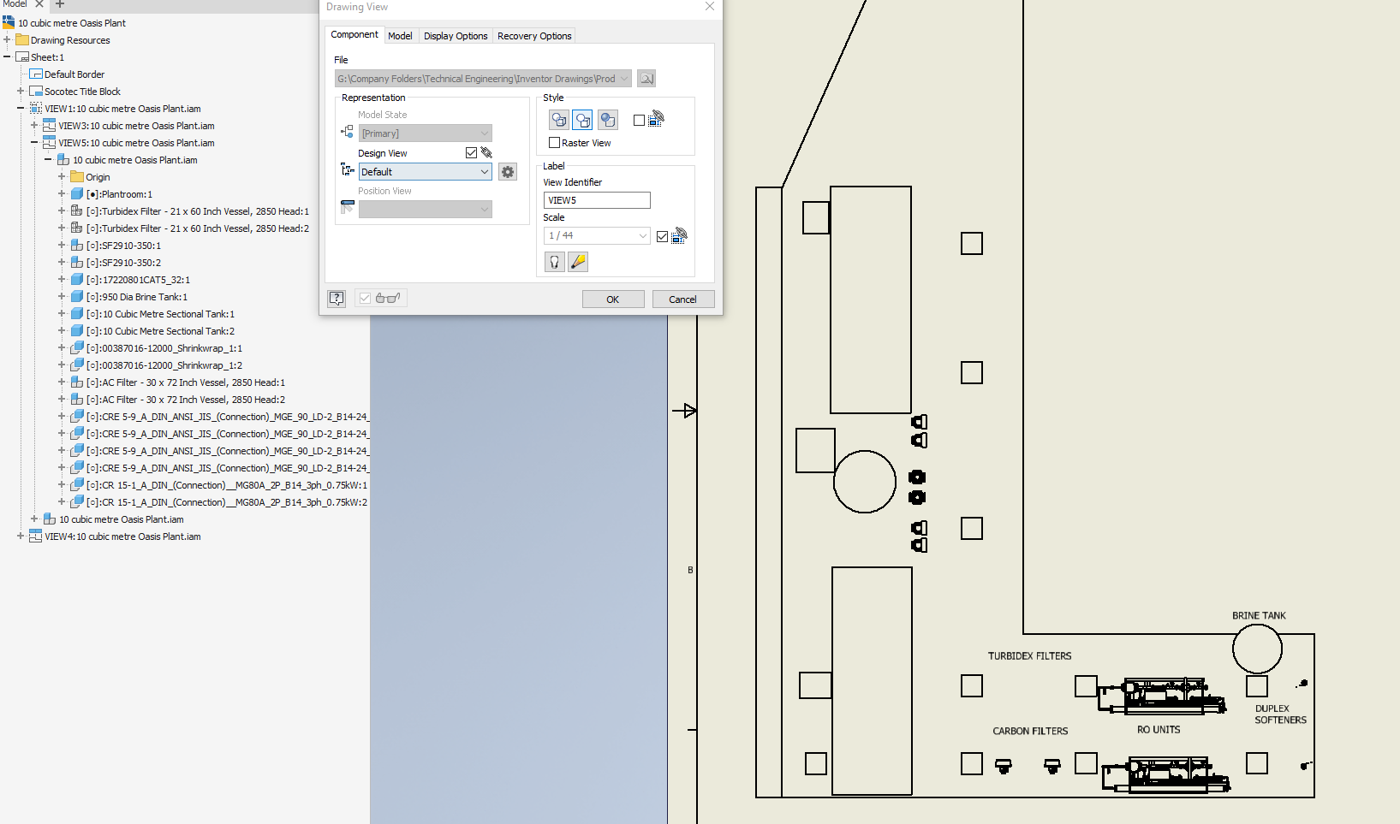This screenshot has height=824, width=1400.
Task: Open the browse for file icon
Action: click(x=646, y=79)
